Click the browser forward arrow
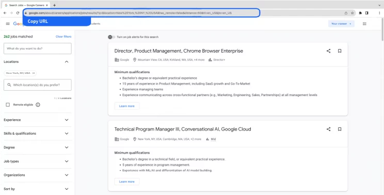Viewport: 384px width, 195px height. 11,13
